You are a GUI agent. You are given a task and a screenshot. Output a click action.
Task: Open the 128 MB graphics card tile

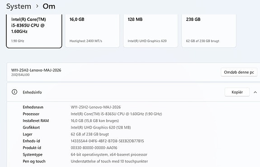click(151, 31)
